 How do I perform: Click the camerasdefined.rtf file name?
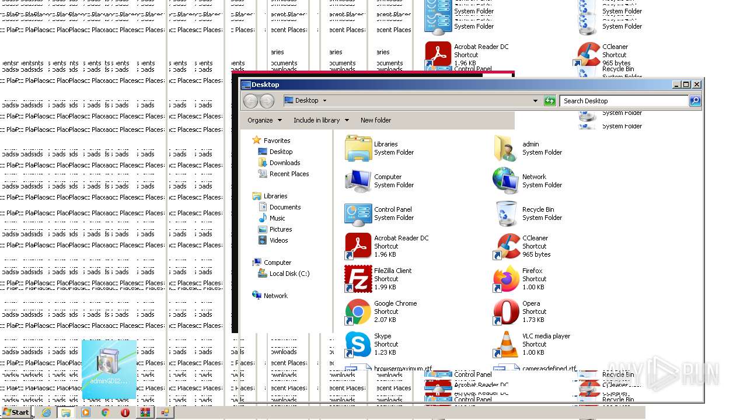click(549, 369)
